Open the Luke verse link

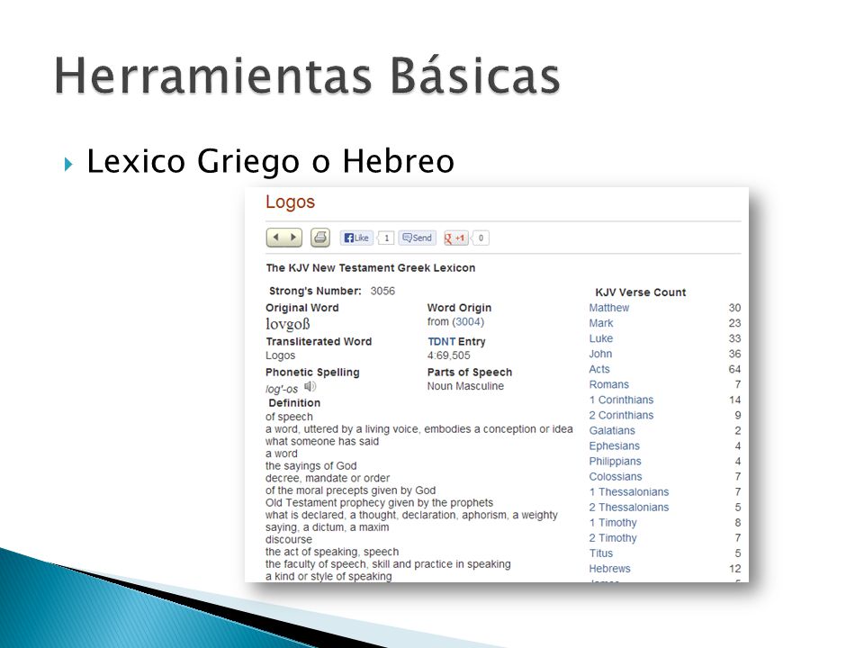click(600, 338)
